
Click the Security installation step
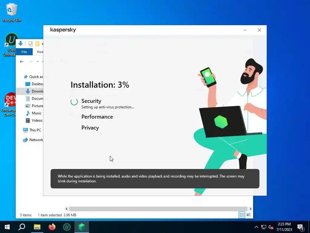click(x=91, y=101)
